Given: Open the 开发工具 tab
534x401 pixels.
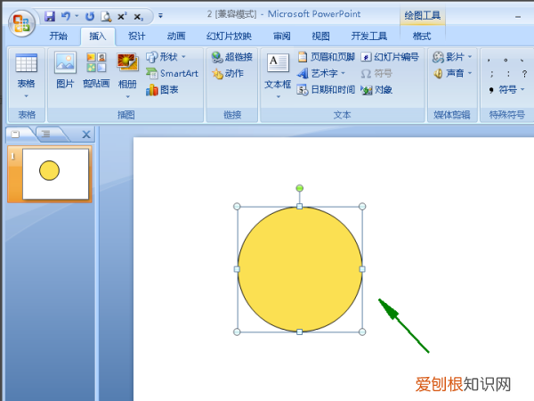Looking at the screenshot, I should [x=369, y=36].
